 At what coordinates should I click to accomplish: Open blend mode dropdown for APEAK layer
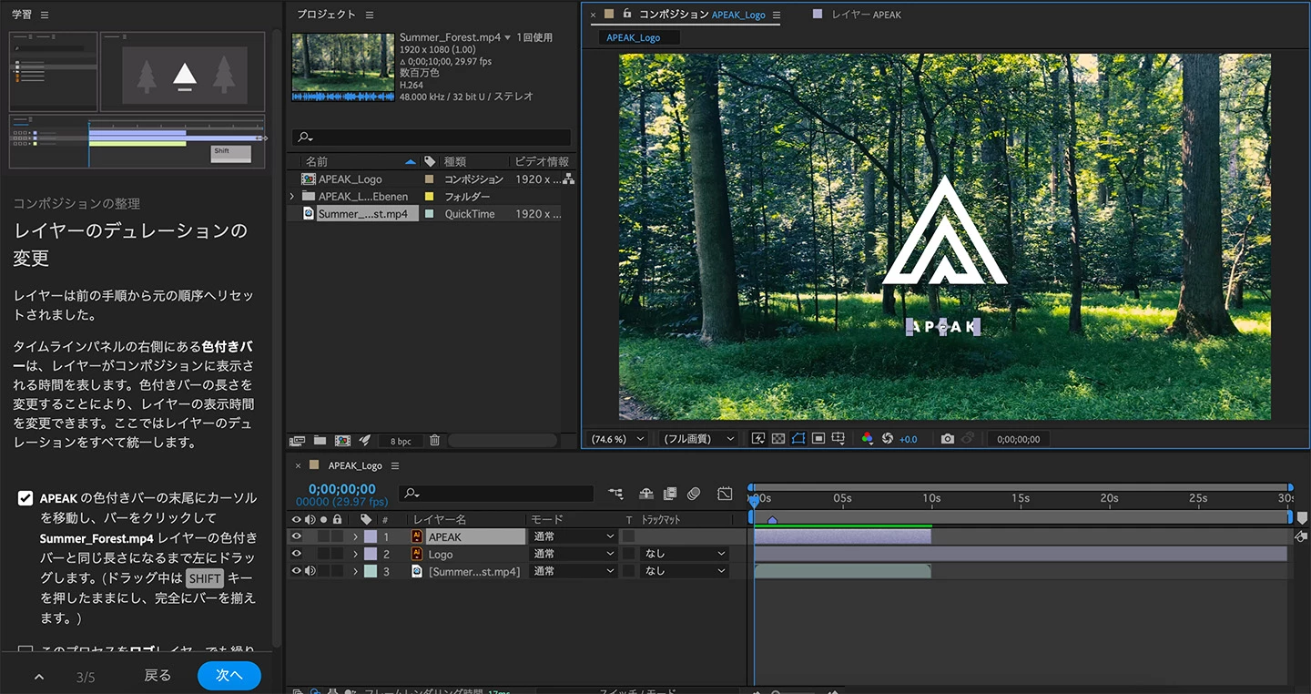[x=574, y=536]
